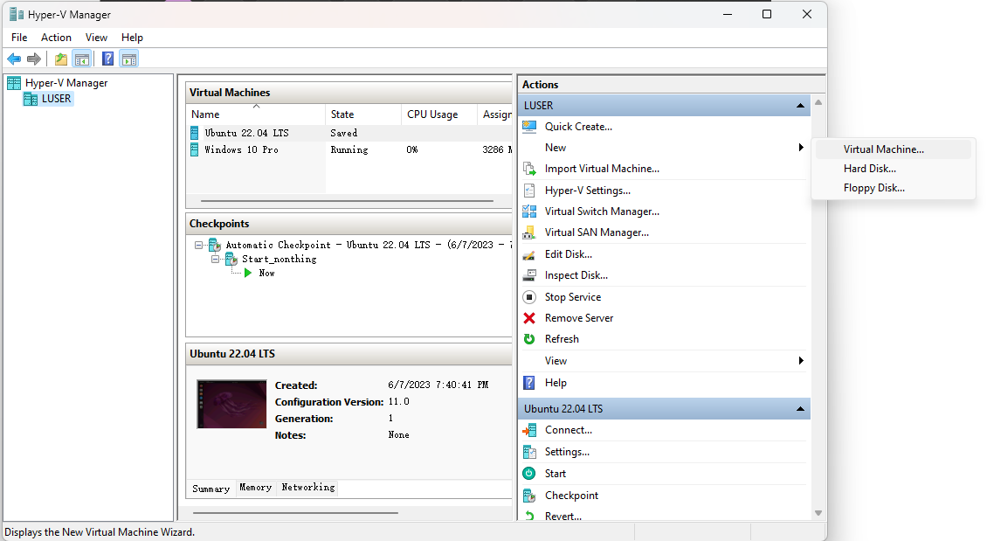
Task: Click the Ubuntu VM preview thumbnail
Action: coord(231,404)
